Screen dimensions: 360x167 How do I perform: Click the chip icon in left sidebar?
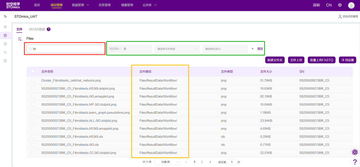point(5,27)
